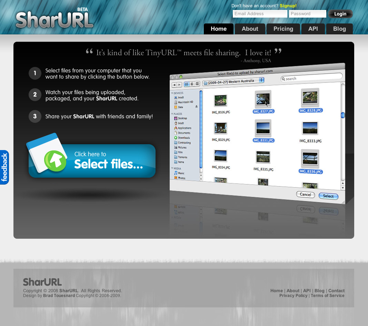Image resolution: width=368 pixels, height=326 pixels.
Task: Click the footer Blog link
Action: coord(319,290)
